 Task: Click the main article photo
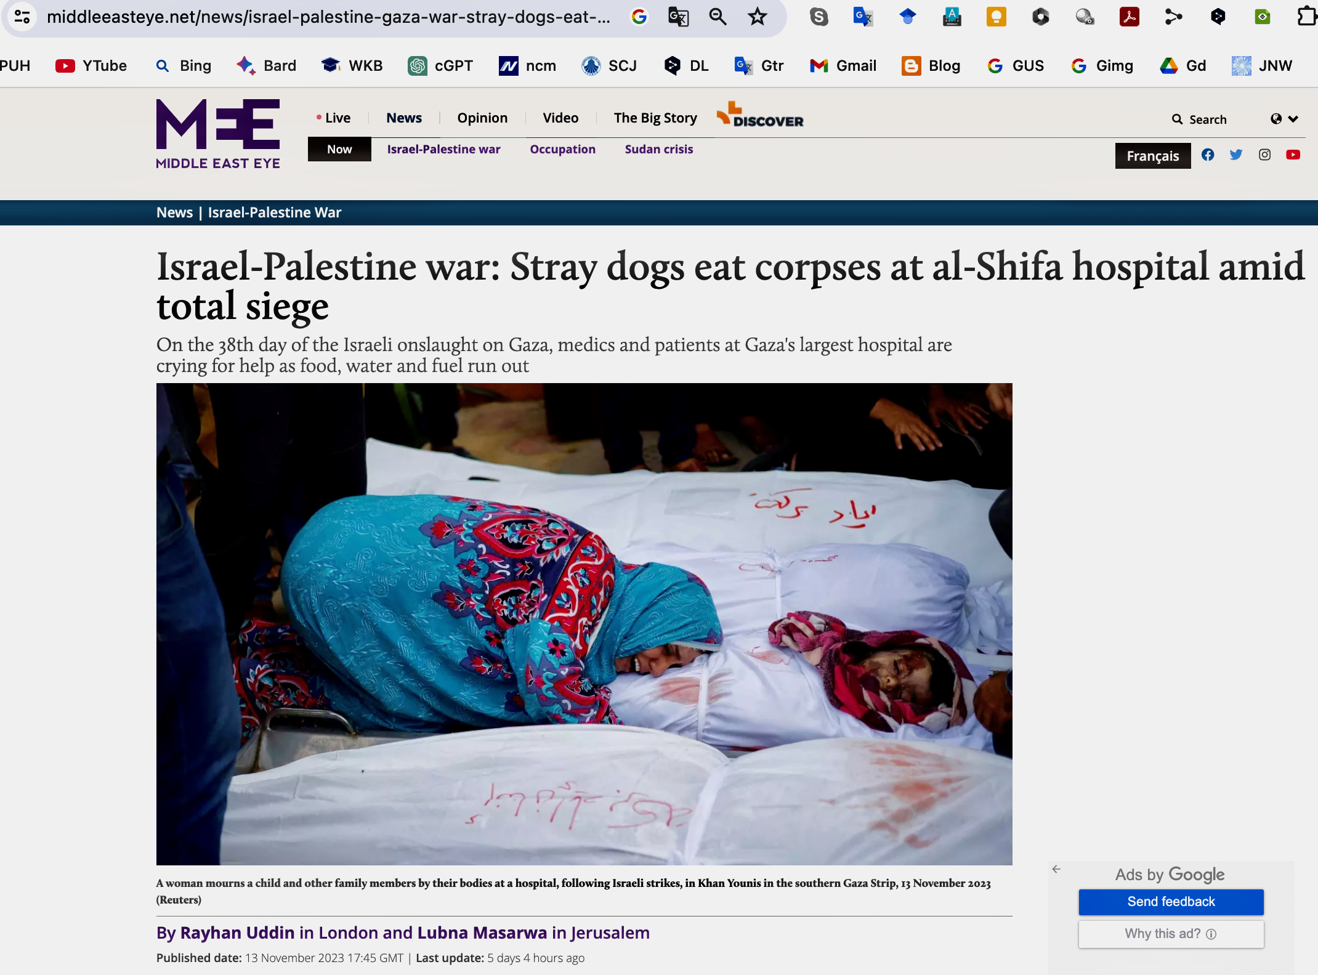click(584, 624)
